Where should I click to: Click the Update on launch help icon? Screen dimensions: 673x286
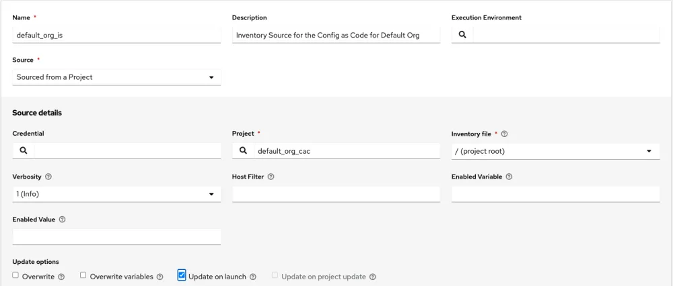(253, 277)
